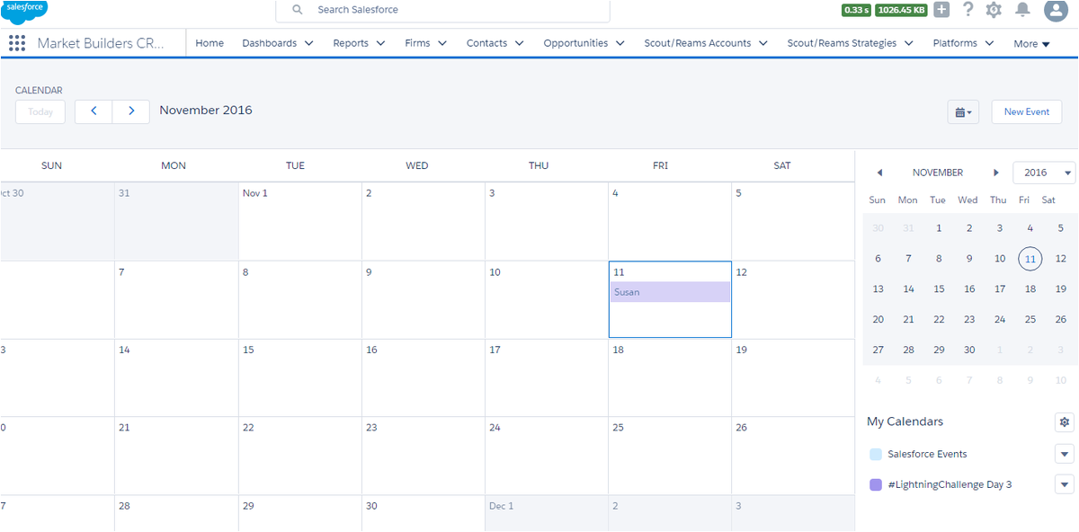Viewport: 1079px width, 532px height.
Task: Open the App Launcher grid icon
Action: coord(16,43)
